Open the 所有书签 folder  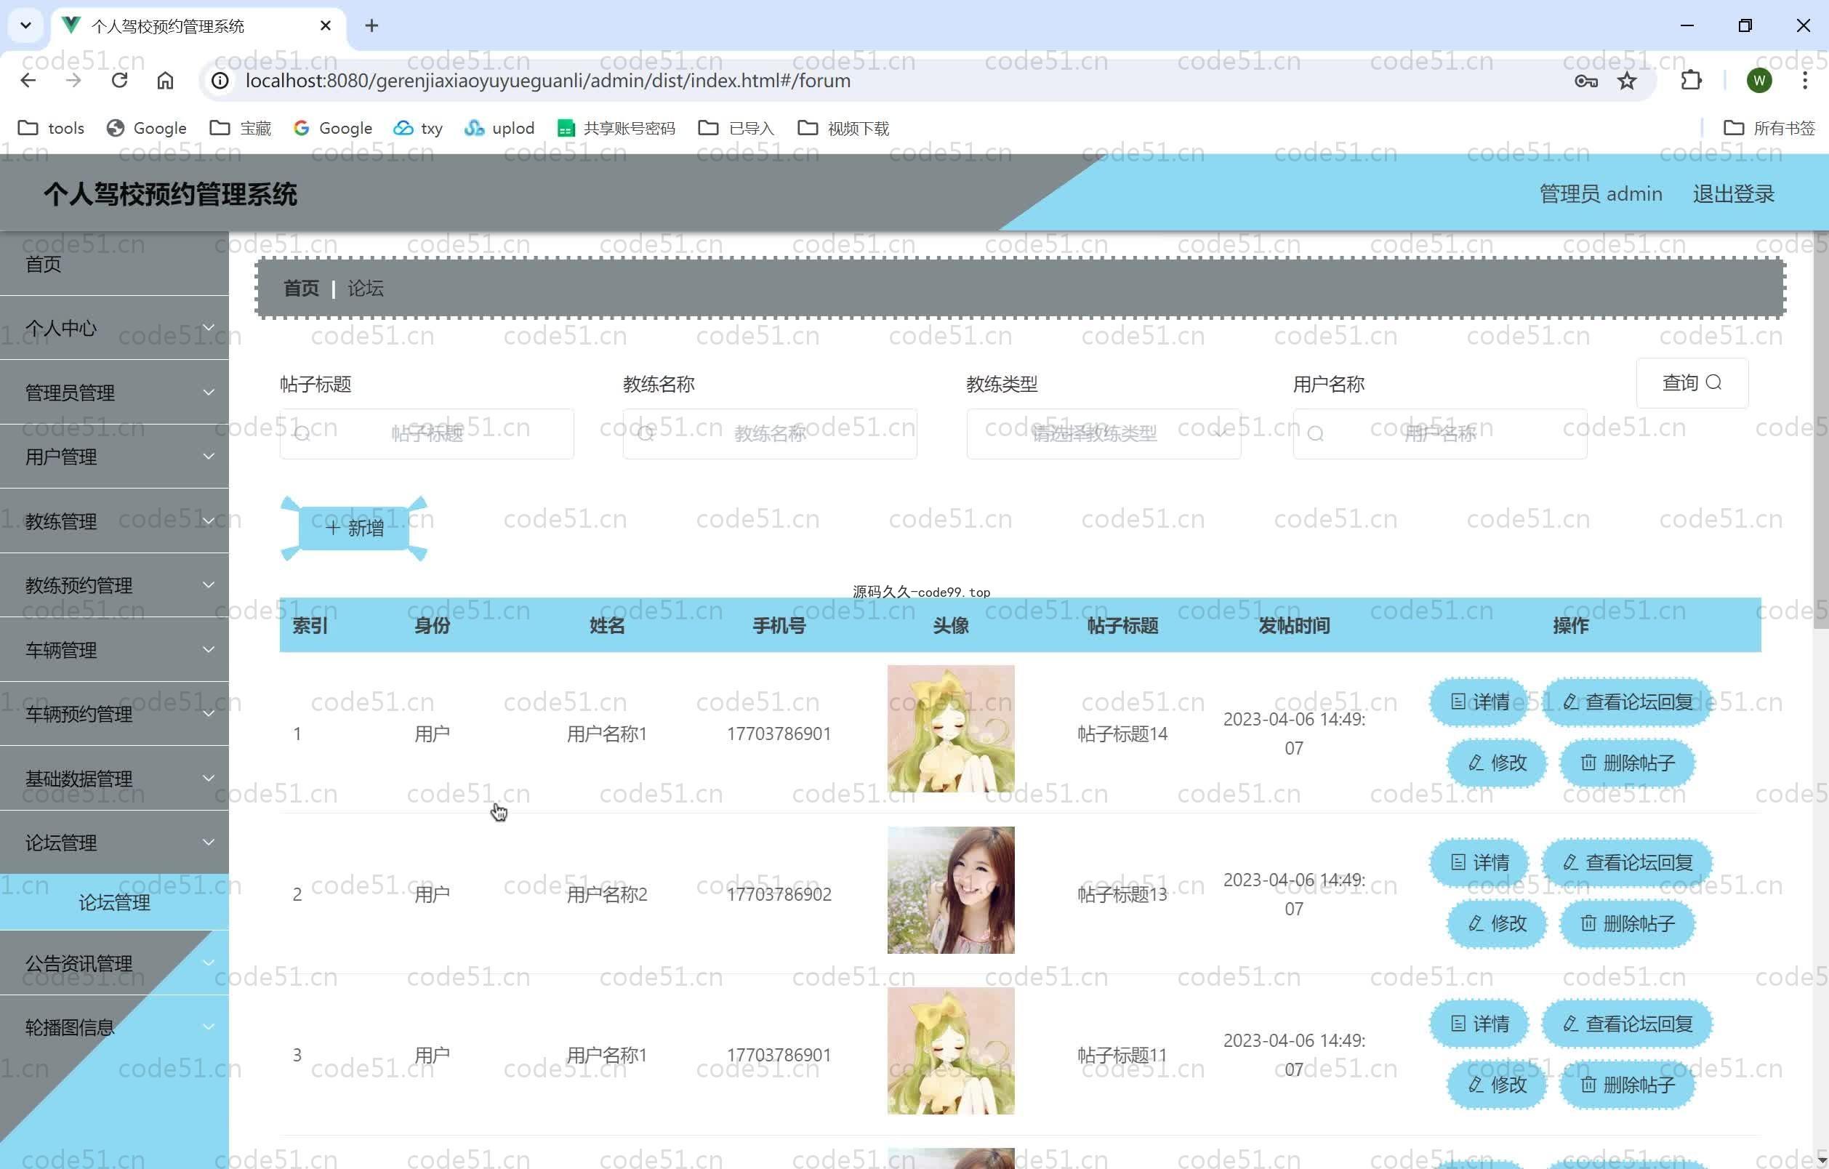click(1769, 128)
